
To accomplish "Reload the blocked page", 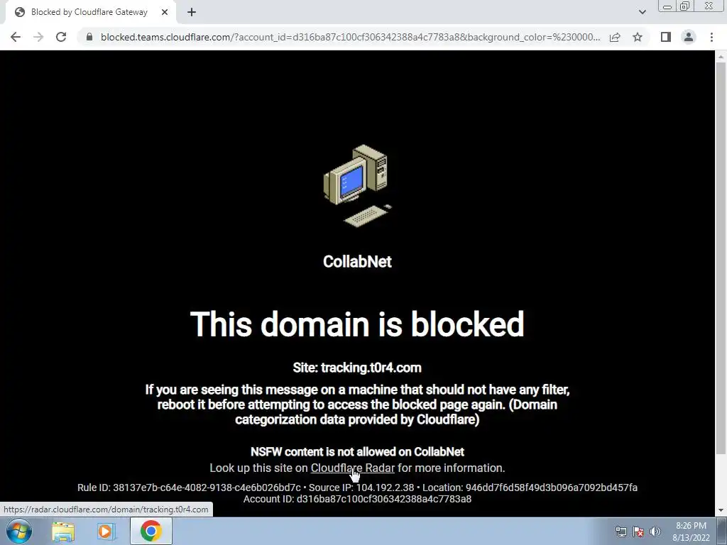I will click(61, 37).
